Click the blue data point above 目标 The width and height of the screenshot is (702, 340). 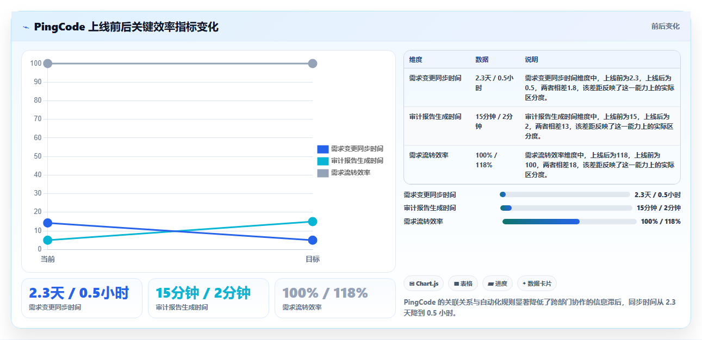[x=313, y=240]
